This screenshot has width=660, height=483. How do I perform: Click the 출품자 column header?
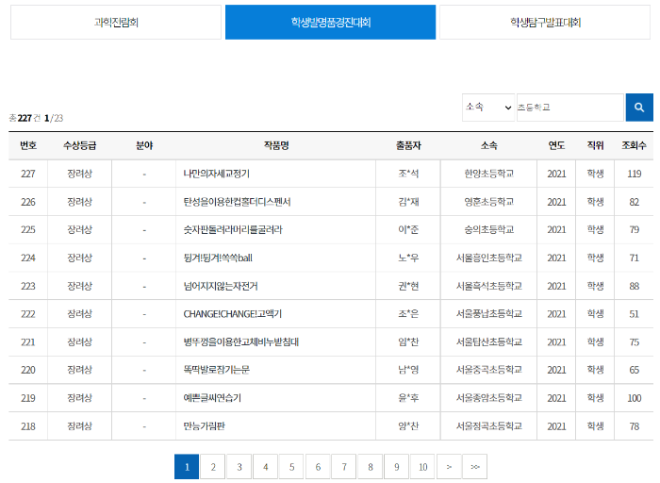point(408,145)
